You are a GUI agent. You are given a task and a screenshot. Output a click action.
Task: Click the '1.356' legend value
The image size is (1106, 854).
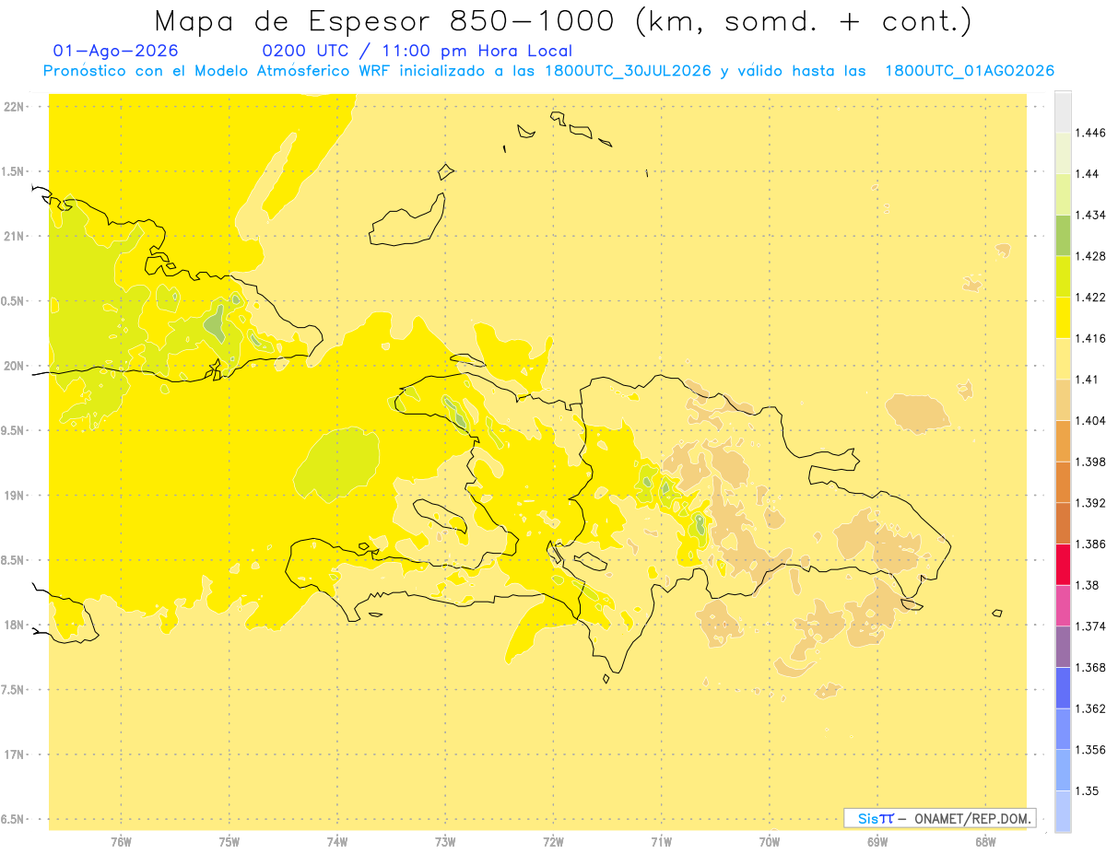pos(1089,749)
